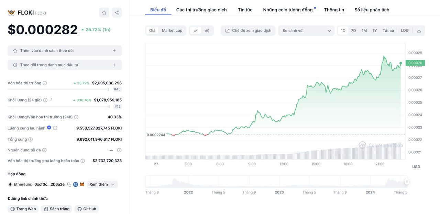Open the 'Sách trắng' whitepaper link

pyautogui.click(x=56, y=209)
